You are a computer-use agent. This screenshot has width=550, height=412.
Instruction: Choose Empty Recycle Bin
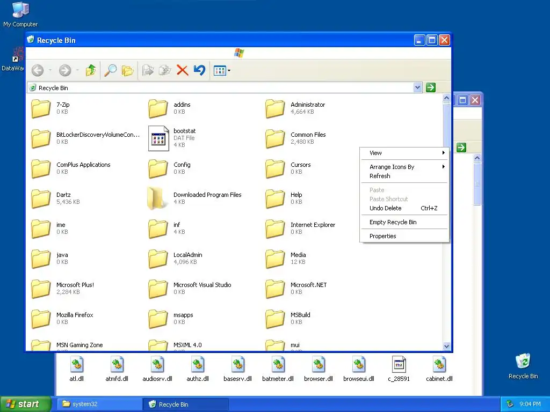[404, 222]
